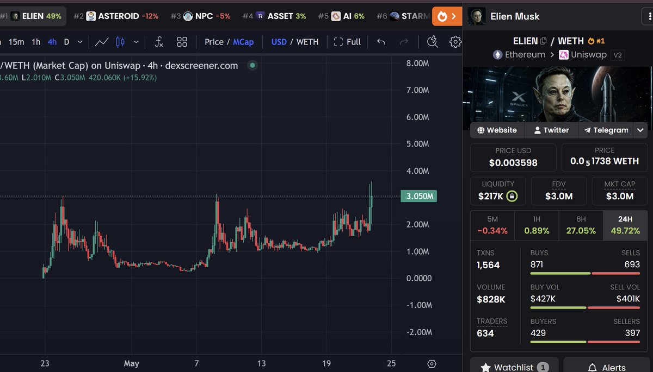The width and height of the screenshot is (653, 372).
Task: Open trending token #5 AI
Action: tap(341, 16)
